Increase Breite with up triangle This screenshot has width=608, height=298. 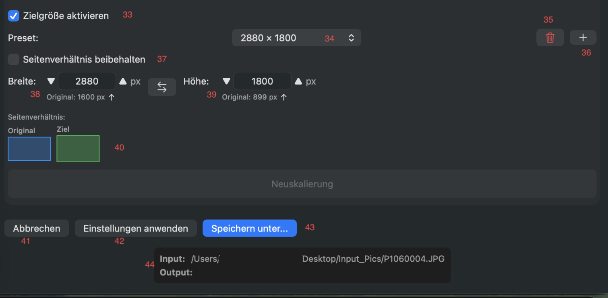point(123,81)
